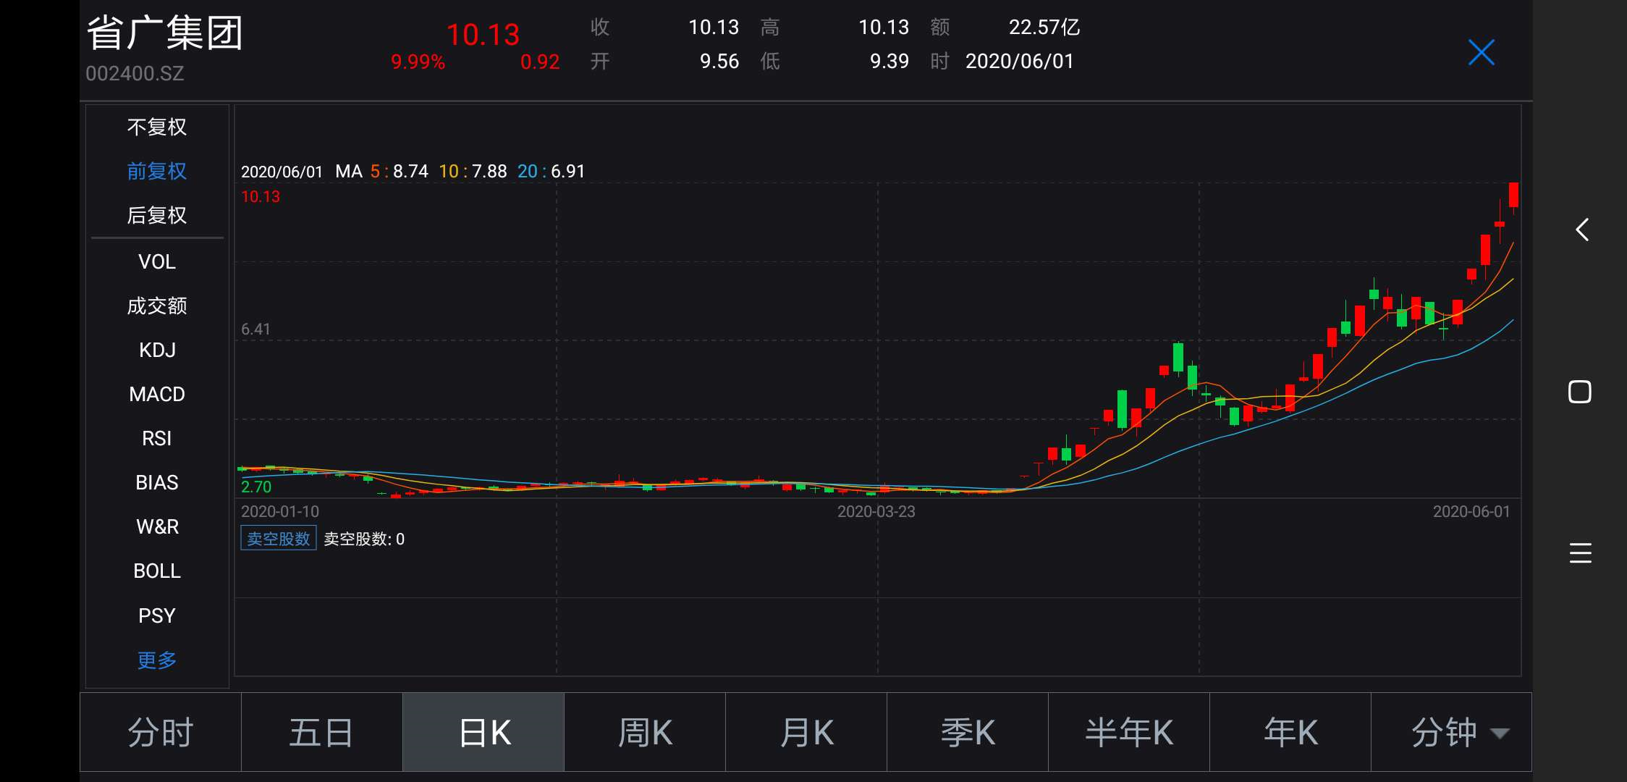Show the PSY indicator
1627x782 pixels.
pyautogui.click(x=157, y=615)
